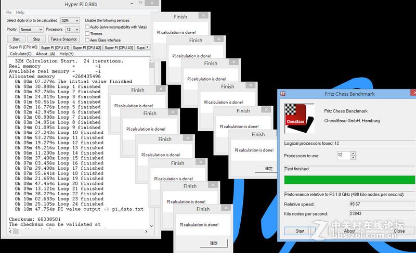Image resolution: width=416 pixels, height=253 pixels.
Task: Click ChessBase GmbH, Hamburg text
Action: (352, 121)
